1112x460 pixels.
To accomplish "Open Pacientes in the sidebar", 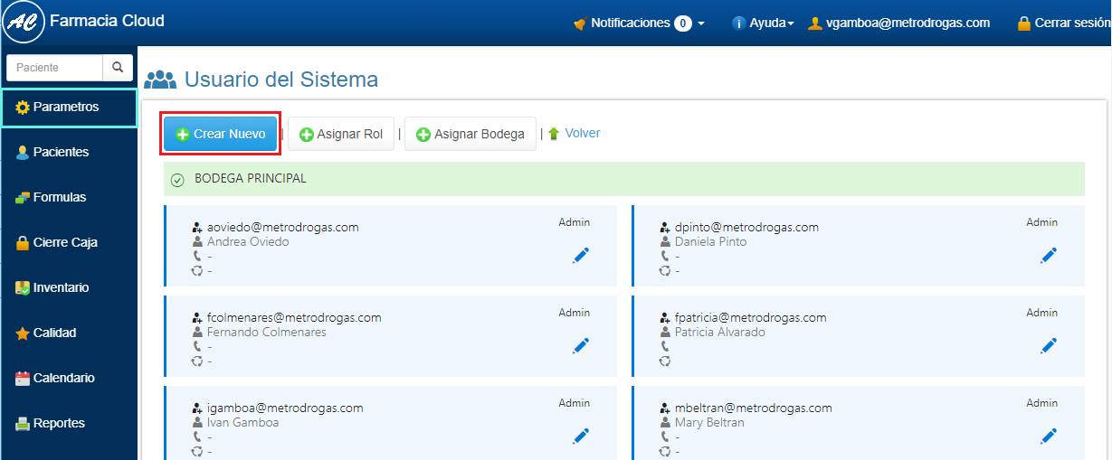I will pyautogui.click(x=61, y=152).
